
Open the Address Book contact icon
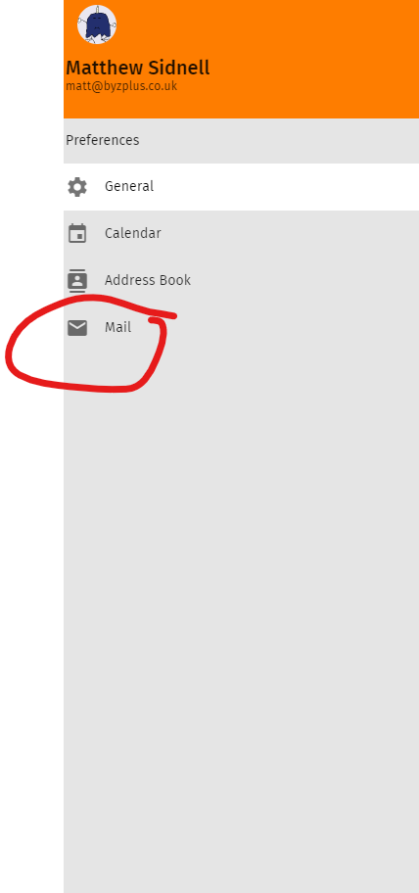pos(77,280)
